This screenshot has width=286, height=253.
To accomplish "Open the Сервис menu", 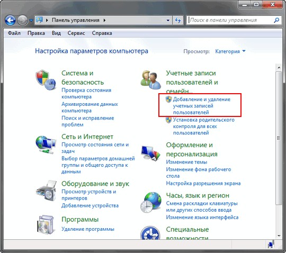I will 76,33.
